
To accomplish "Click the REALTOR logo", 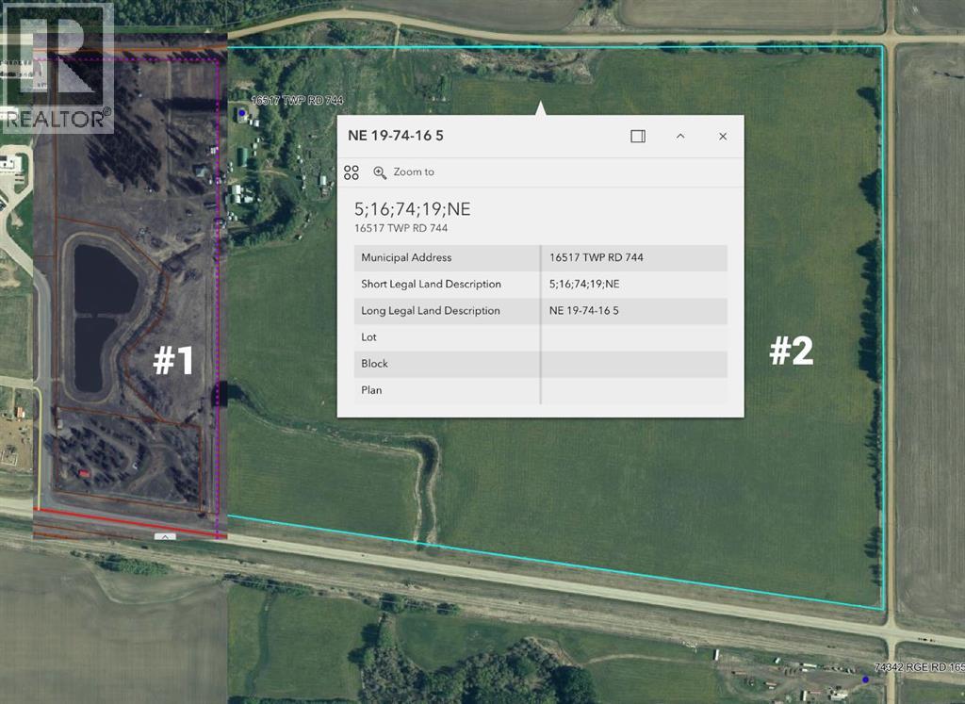I will [57, 67].
